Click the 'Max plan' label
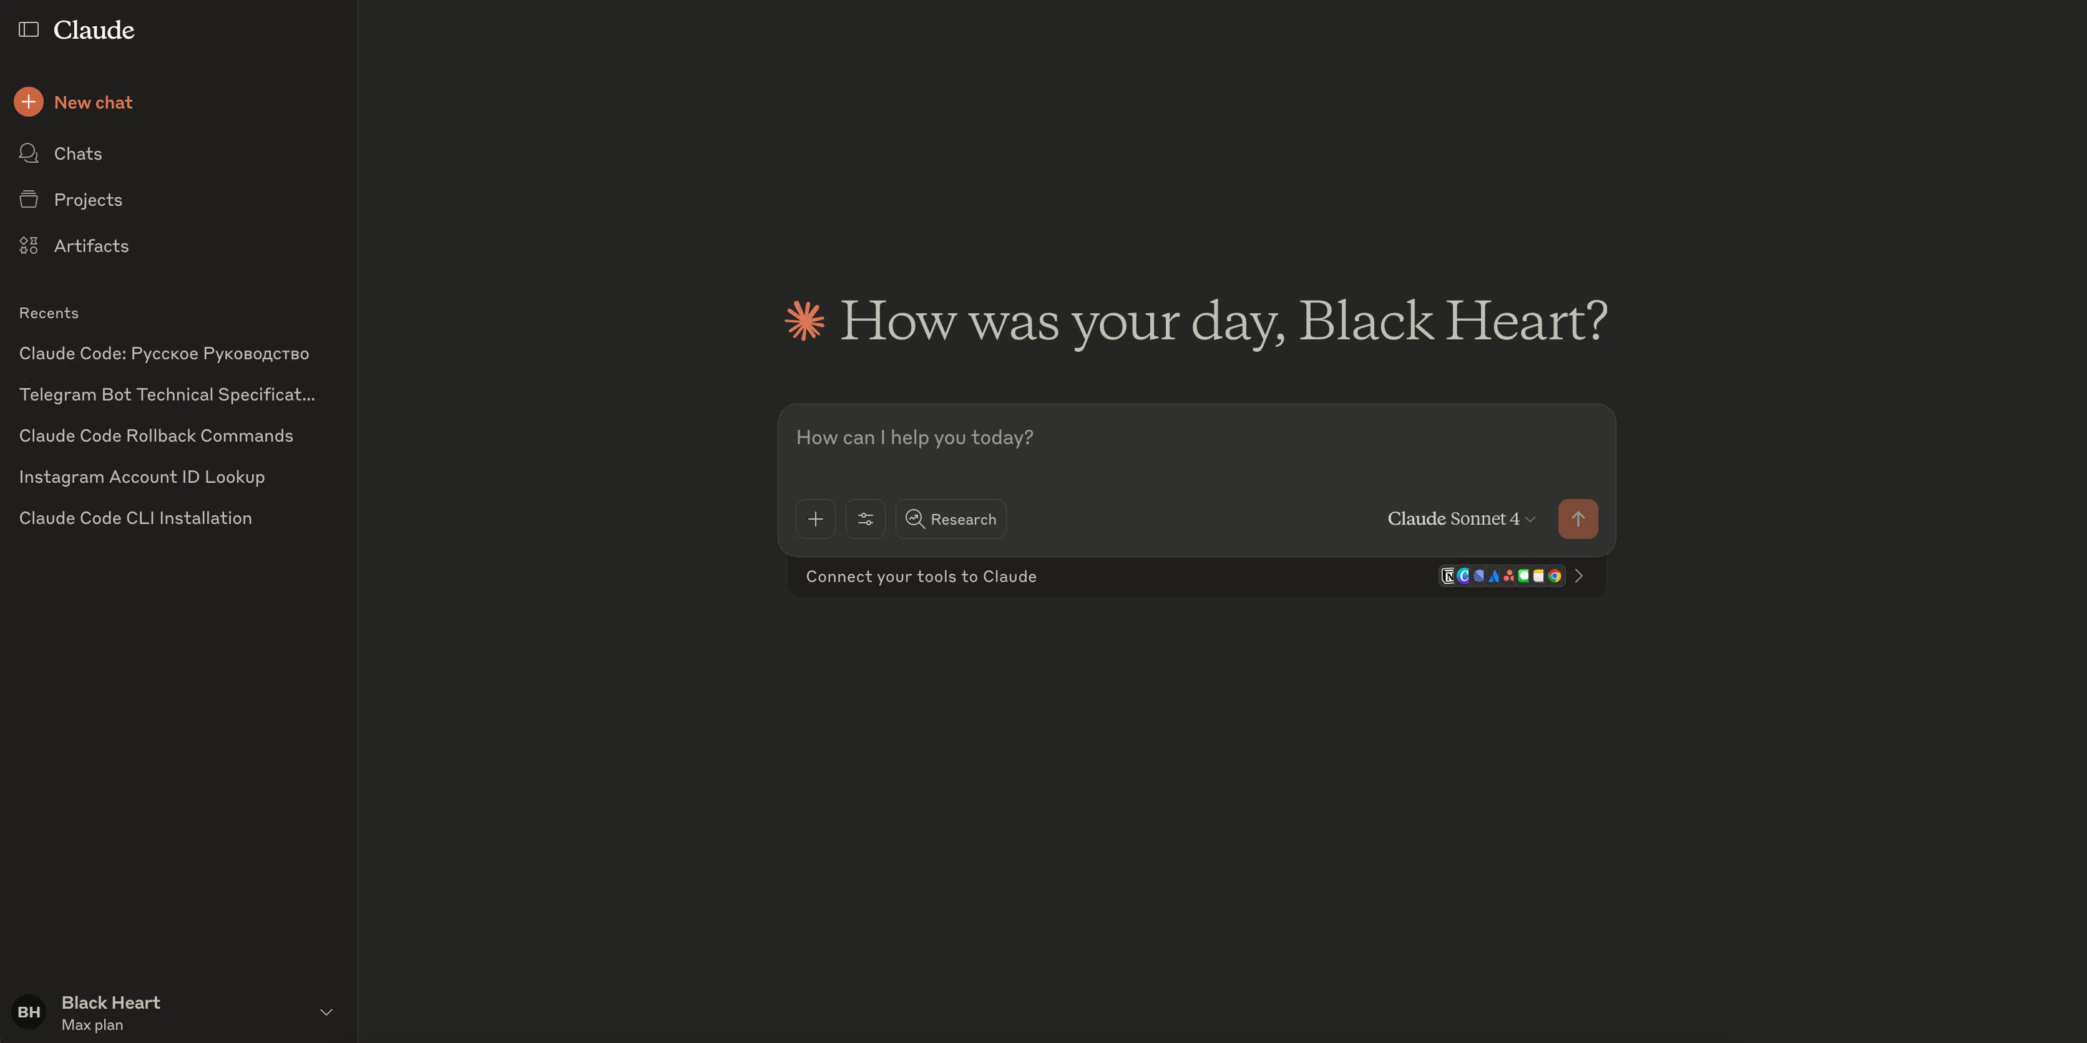 92,1025
